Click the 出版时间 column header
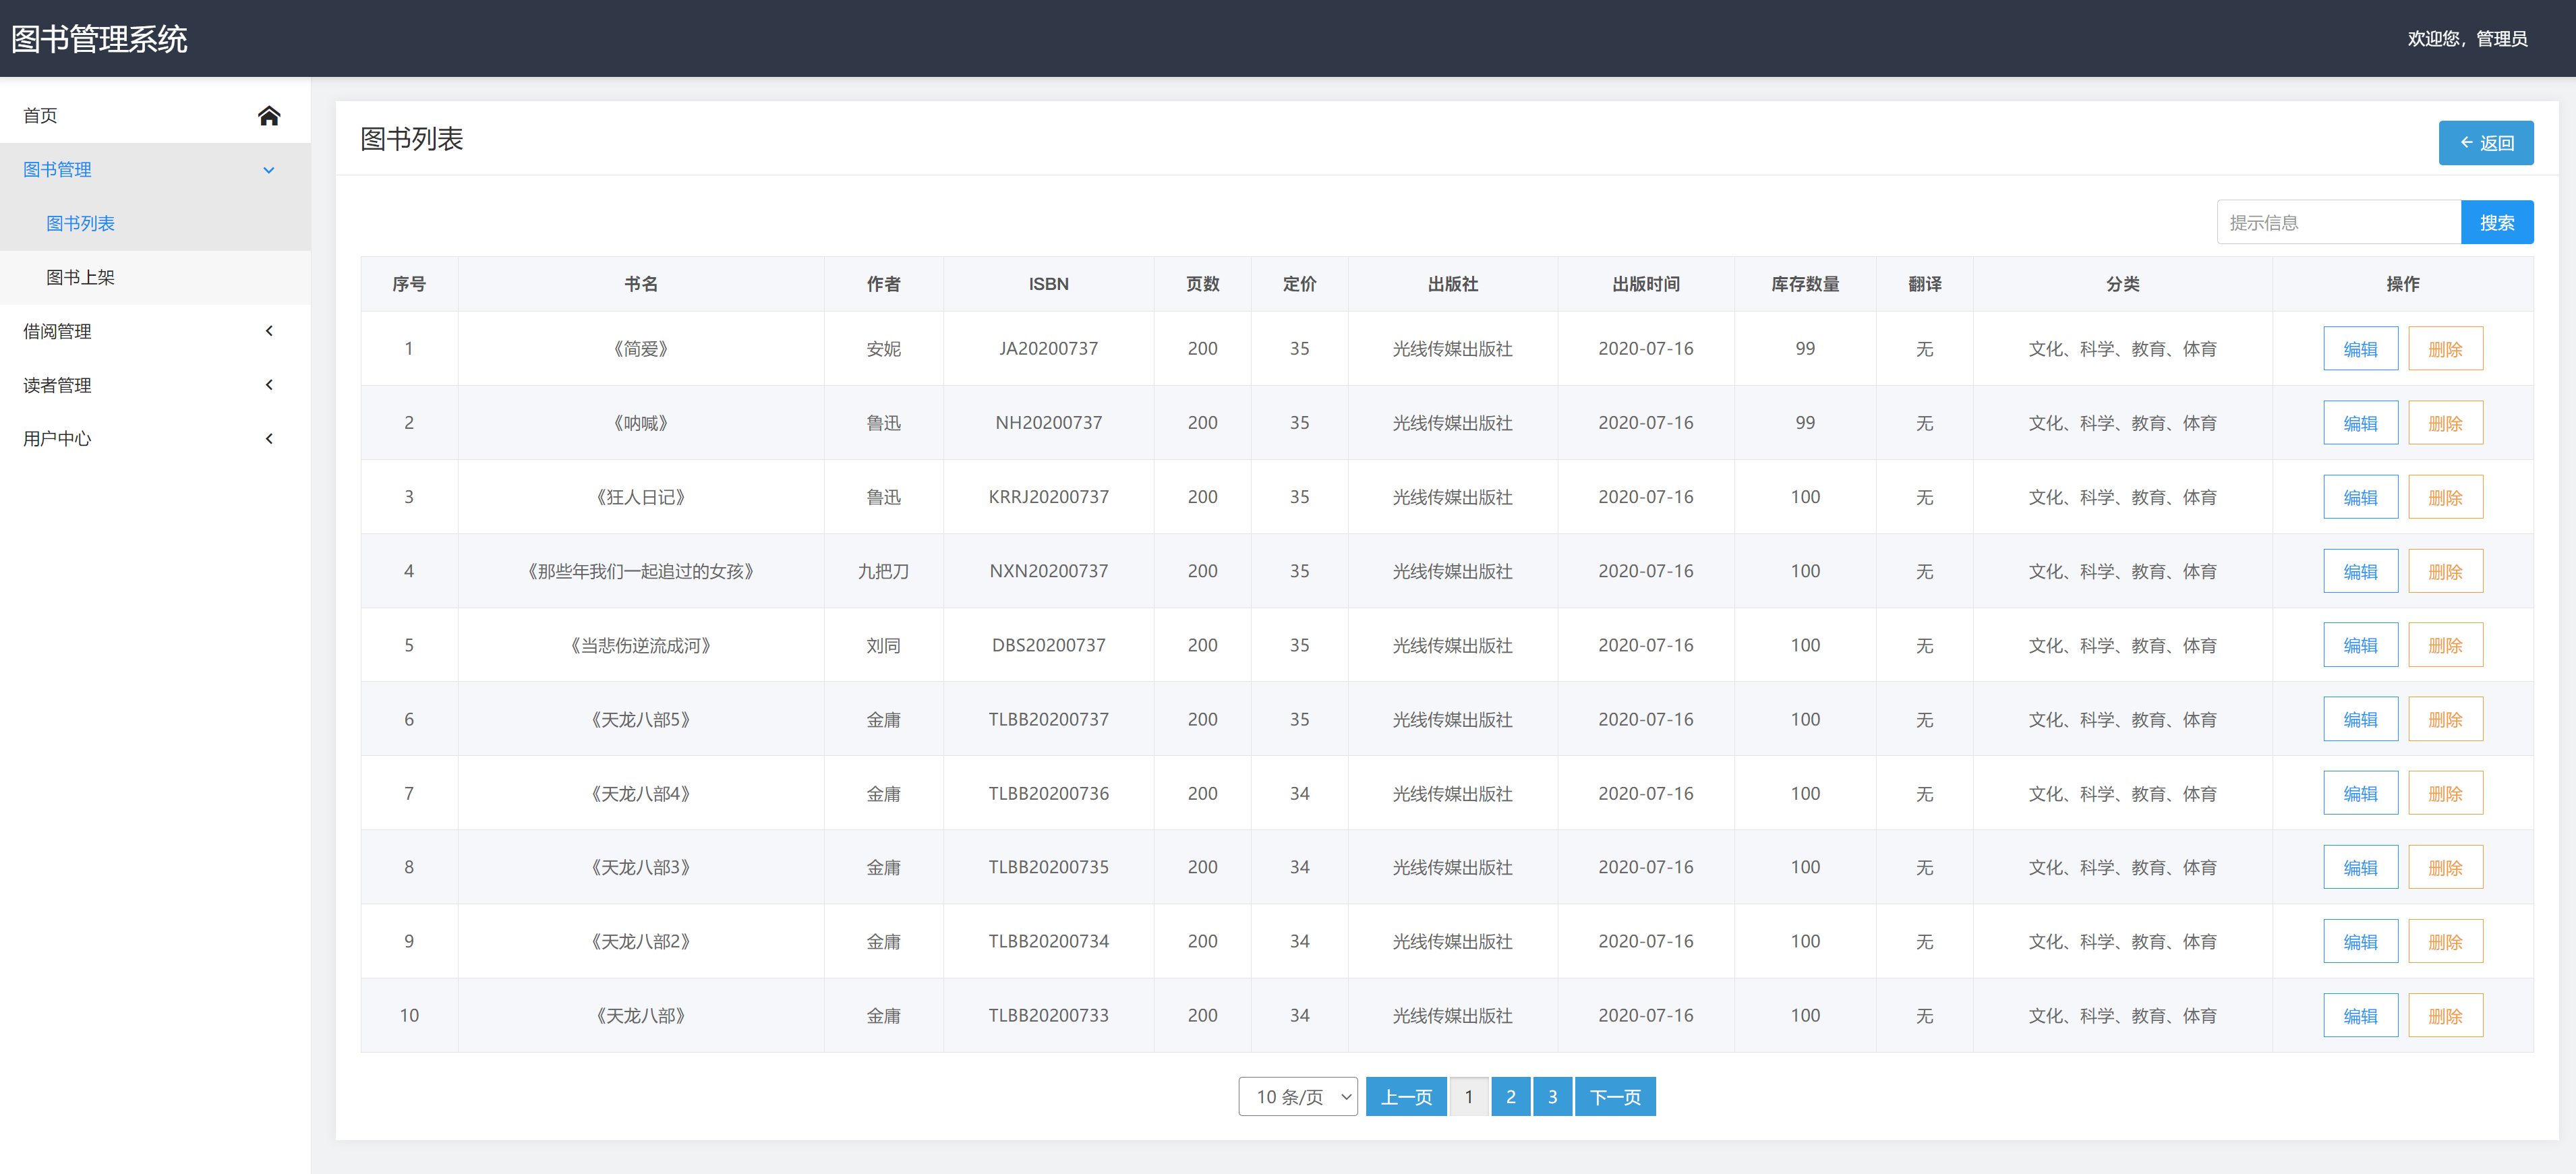This screenshot has width=2576, height=1174. point(1646,284)
